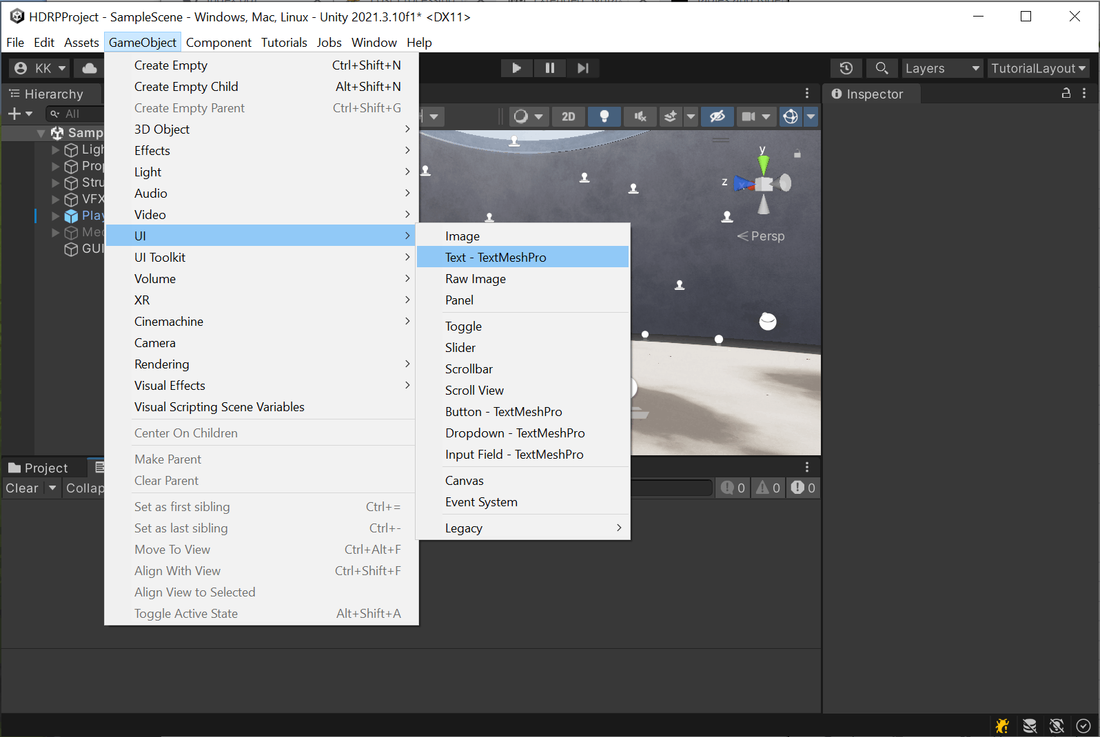Open the Undo History icon
The width and height of the screenshot is (1100, 737).
click(846, 68)
